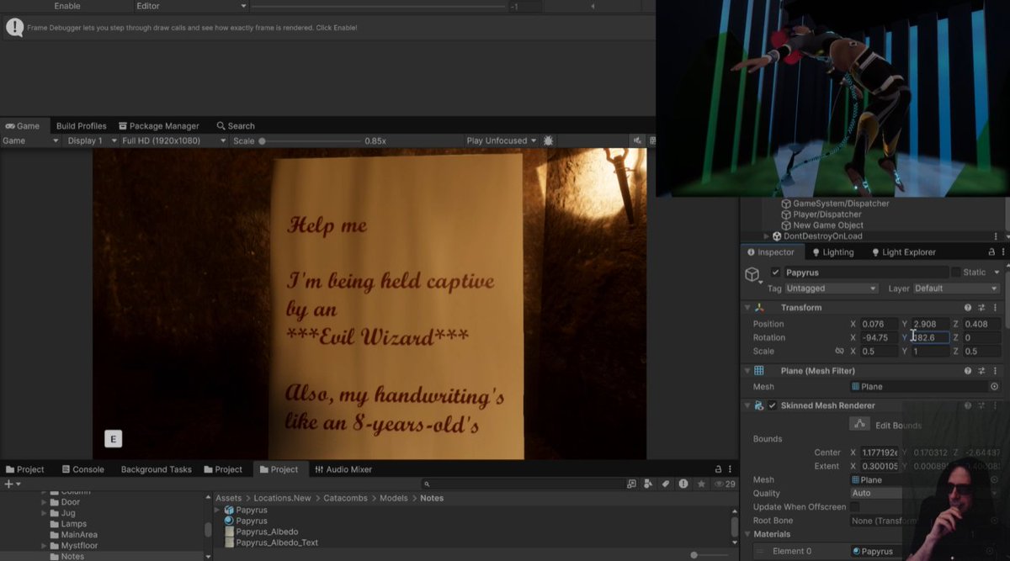Open Mesh Filter presets icon
This screenshot has height=561, width=1010.
981,370
